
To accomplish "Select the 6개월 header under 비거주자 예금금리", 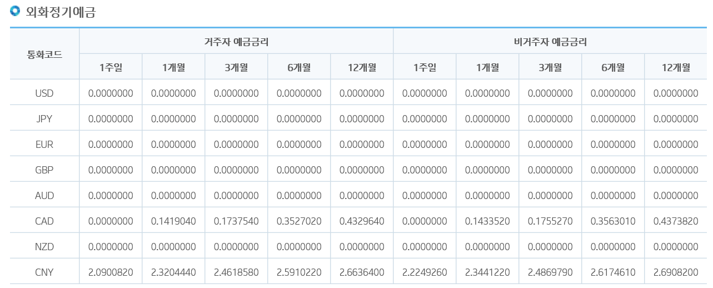I will tap(613, 67).
